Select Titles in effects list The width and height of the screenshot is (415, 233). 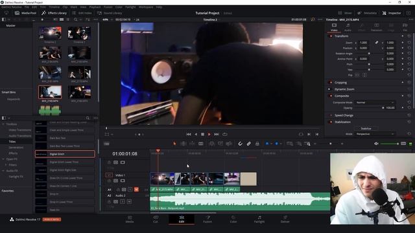[x=12, y=142]
